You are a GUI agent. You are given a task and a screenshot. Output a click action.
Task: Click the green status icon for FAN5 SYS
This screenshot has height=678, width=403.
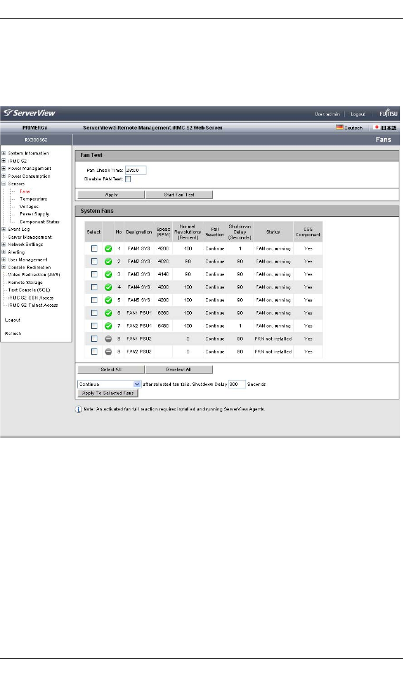click(108, 300)
